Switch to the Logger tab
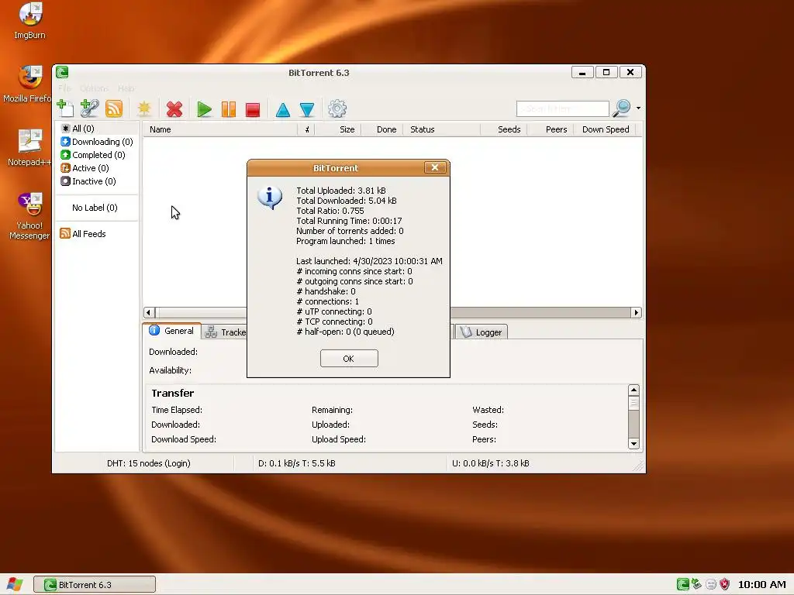Screen dimensions: 794x595 coord(482,332)
